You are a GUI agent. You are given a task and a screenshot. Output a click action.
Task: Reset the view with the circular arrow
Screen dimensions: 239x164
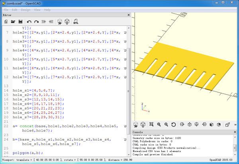174,125
